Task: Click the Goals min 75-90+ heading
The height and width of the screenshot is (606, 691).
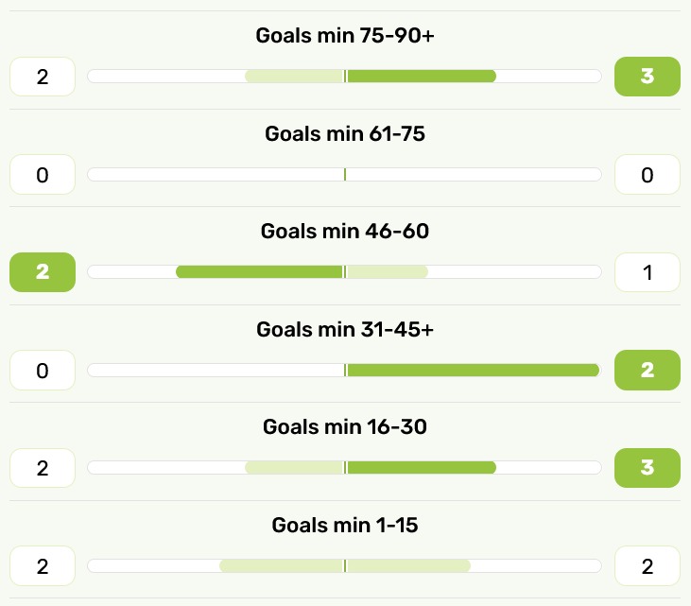Action: pyautogui.click(x=345, y=36)
